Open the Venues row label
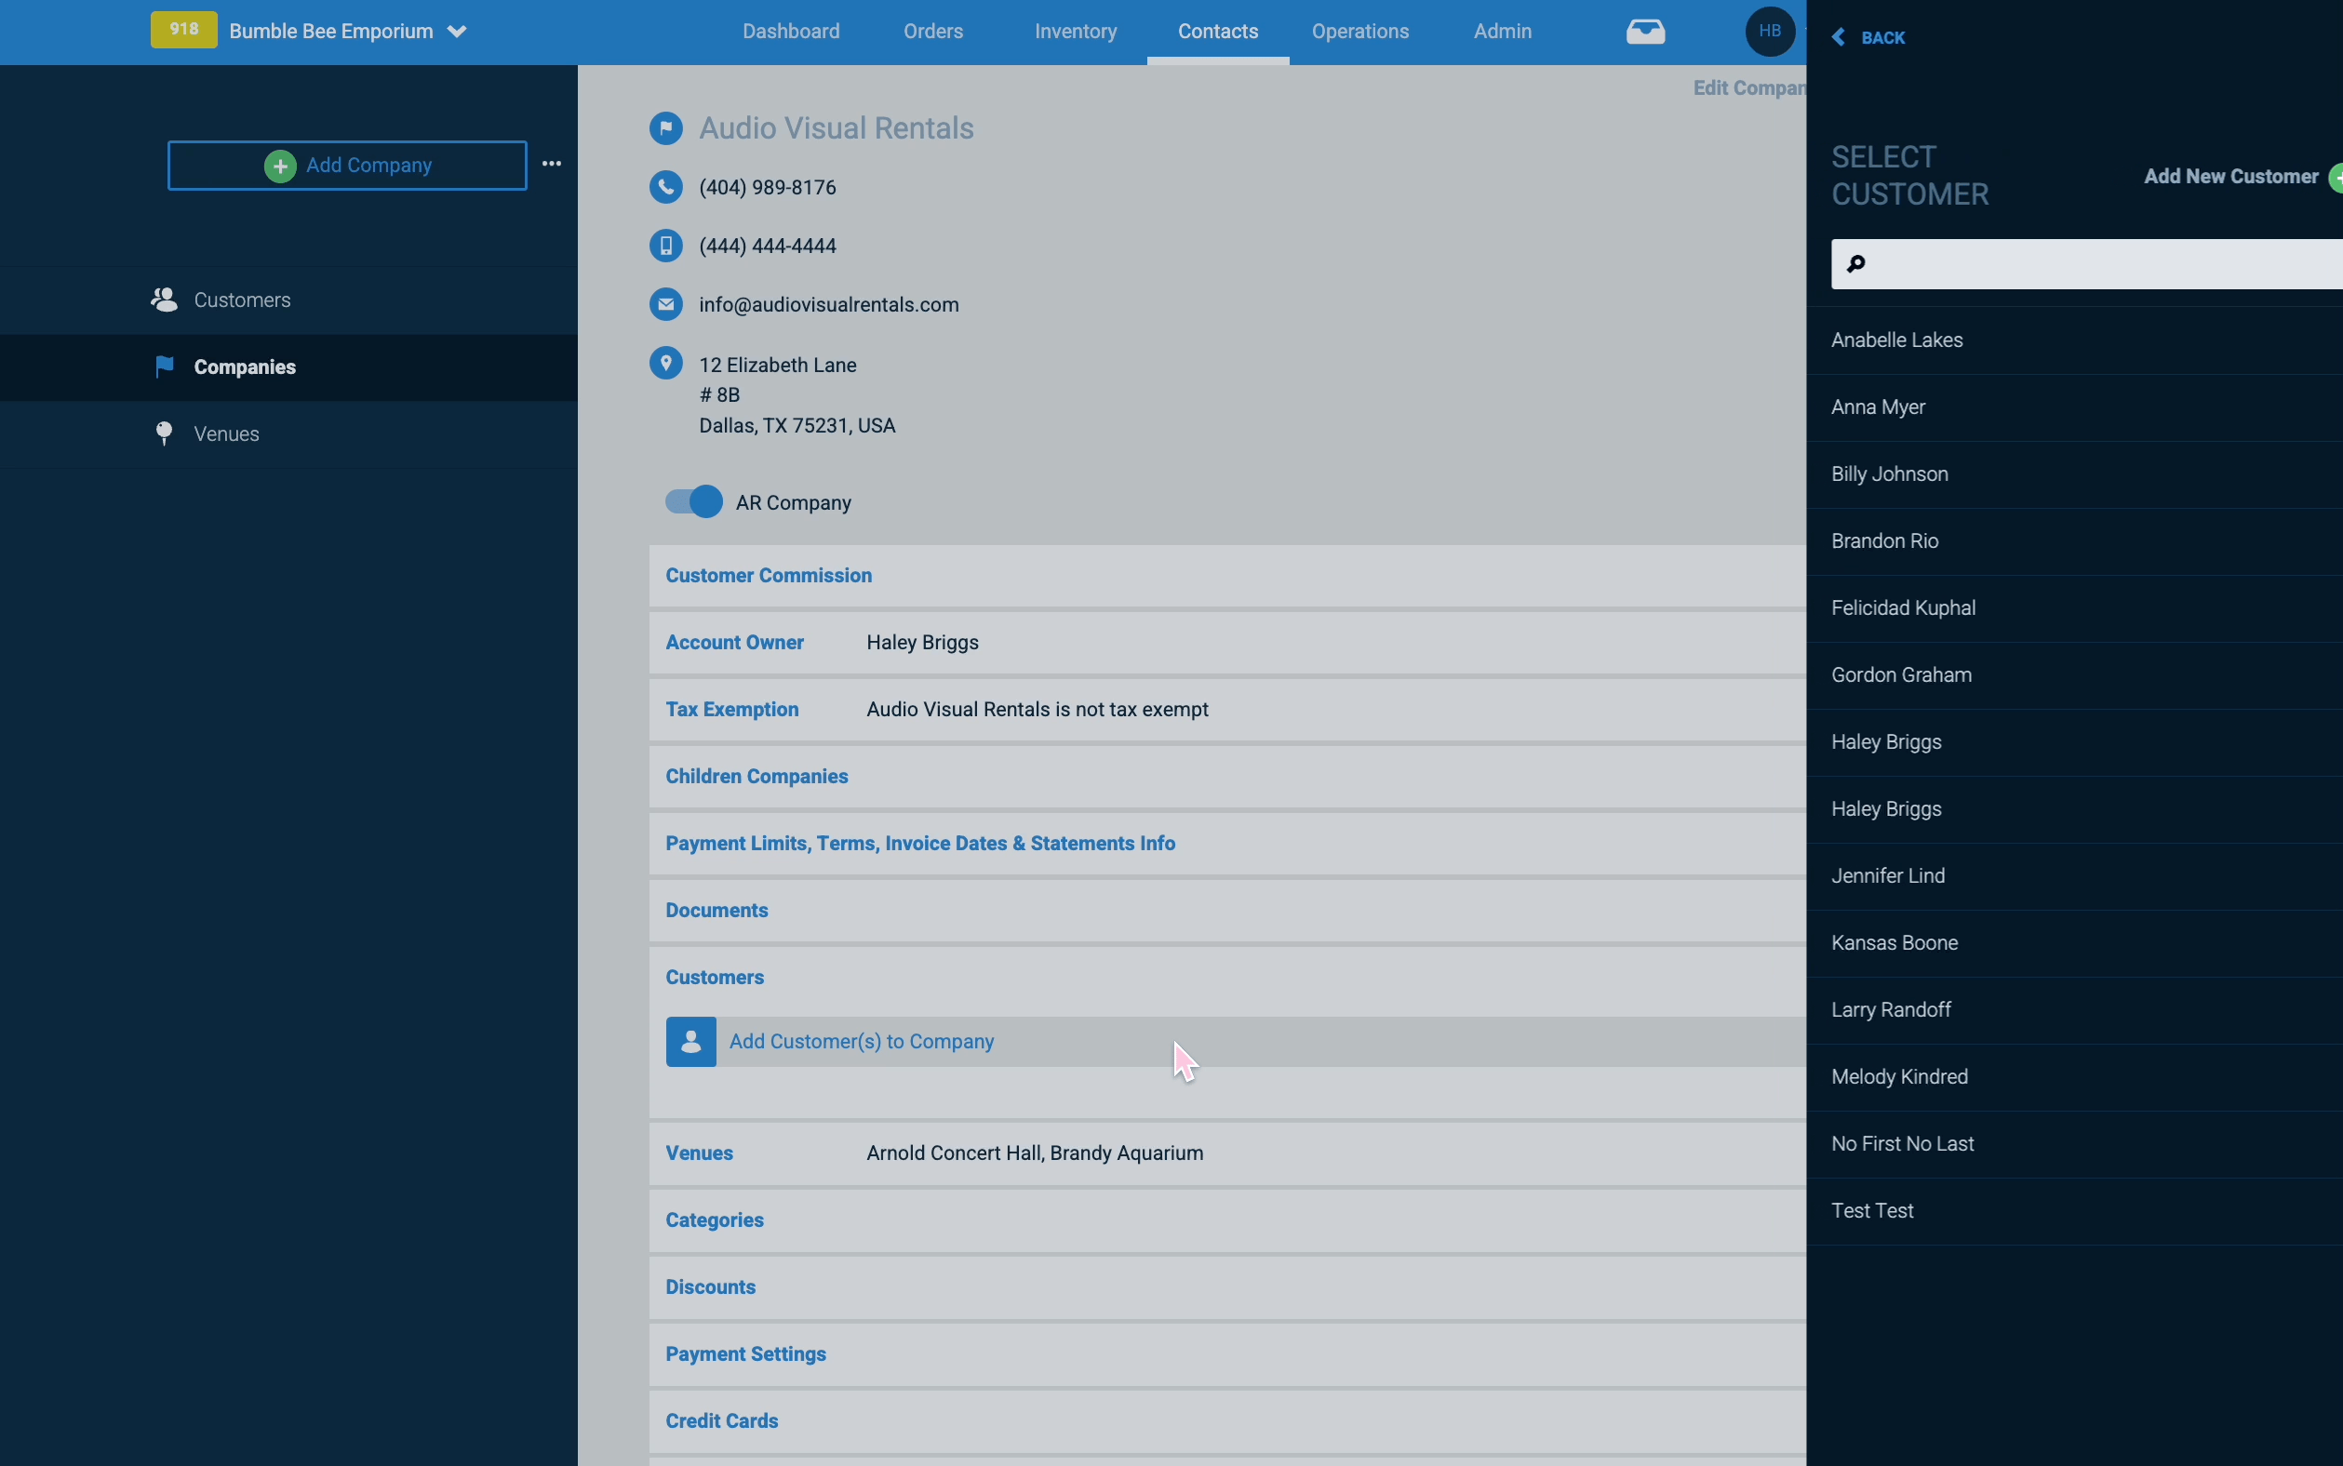Screen dimensions: 2343x1466 click(x=698, y=1153)
